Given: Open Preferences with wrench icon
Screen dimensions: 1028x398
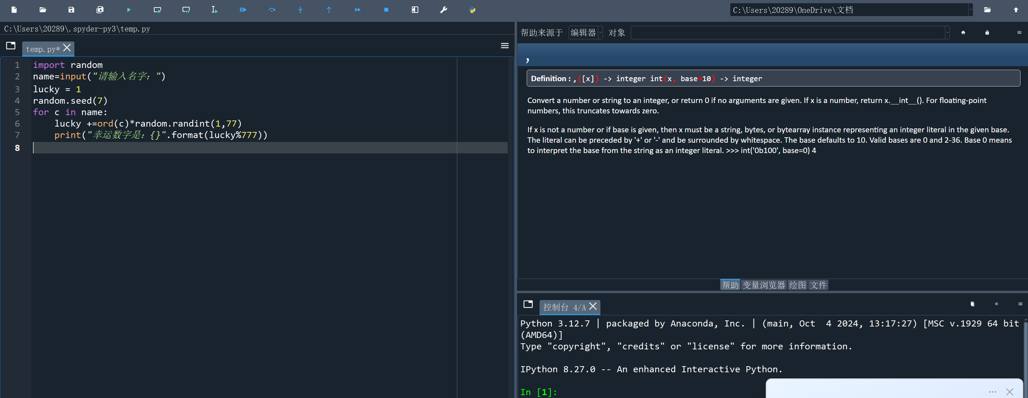Looking at the screenshot, I should click(x=443, y=10).
